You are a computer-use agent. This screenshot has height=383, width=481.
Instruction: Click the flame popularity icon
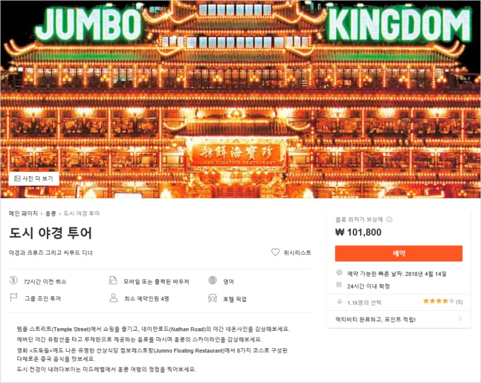pyautogui.click(x=340, y=302)
